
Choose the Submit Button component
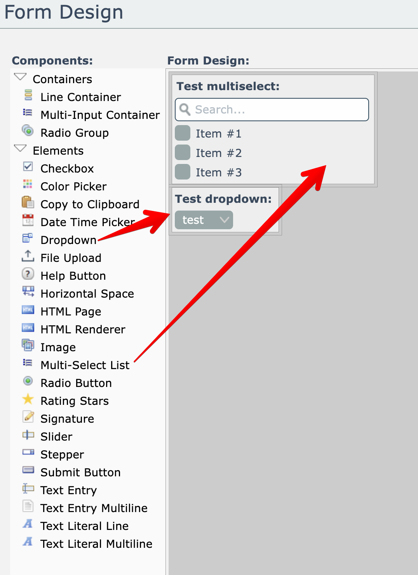pyautogui.click(x=80, y=472)
